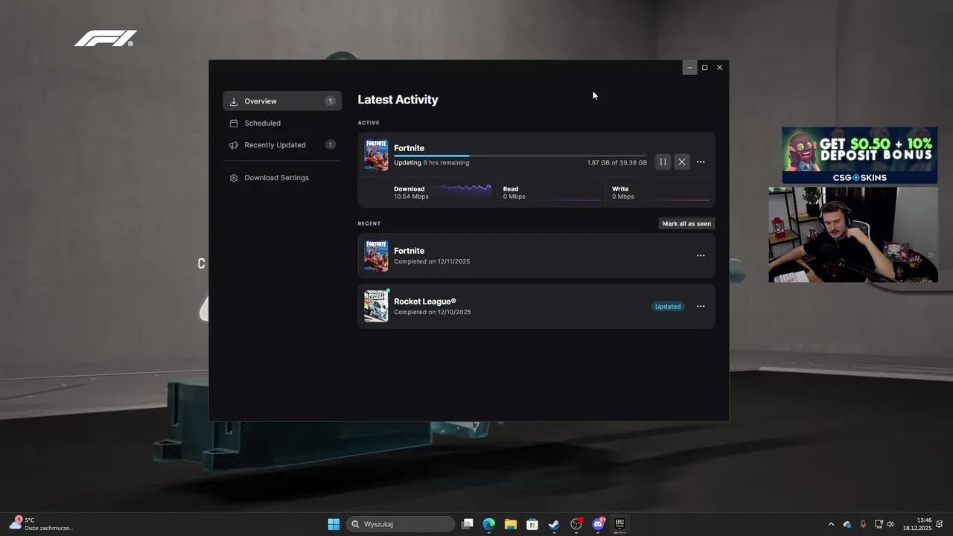Click the Fortnite update progress bar

pos(520,156)
